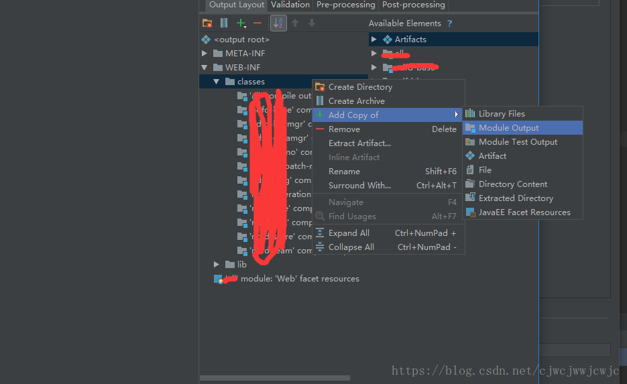Select Artifact in the Add Copy submenu
The width and height of the screenshot is (627, 384).
(x=522, y=156)
